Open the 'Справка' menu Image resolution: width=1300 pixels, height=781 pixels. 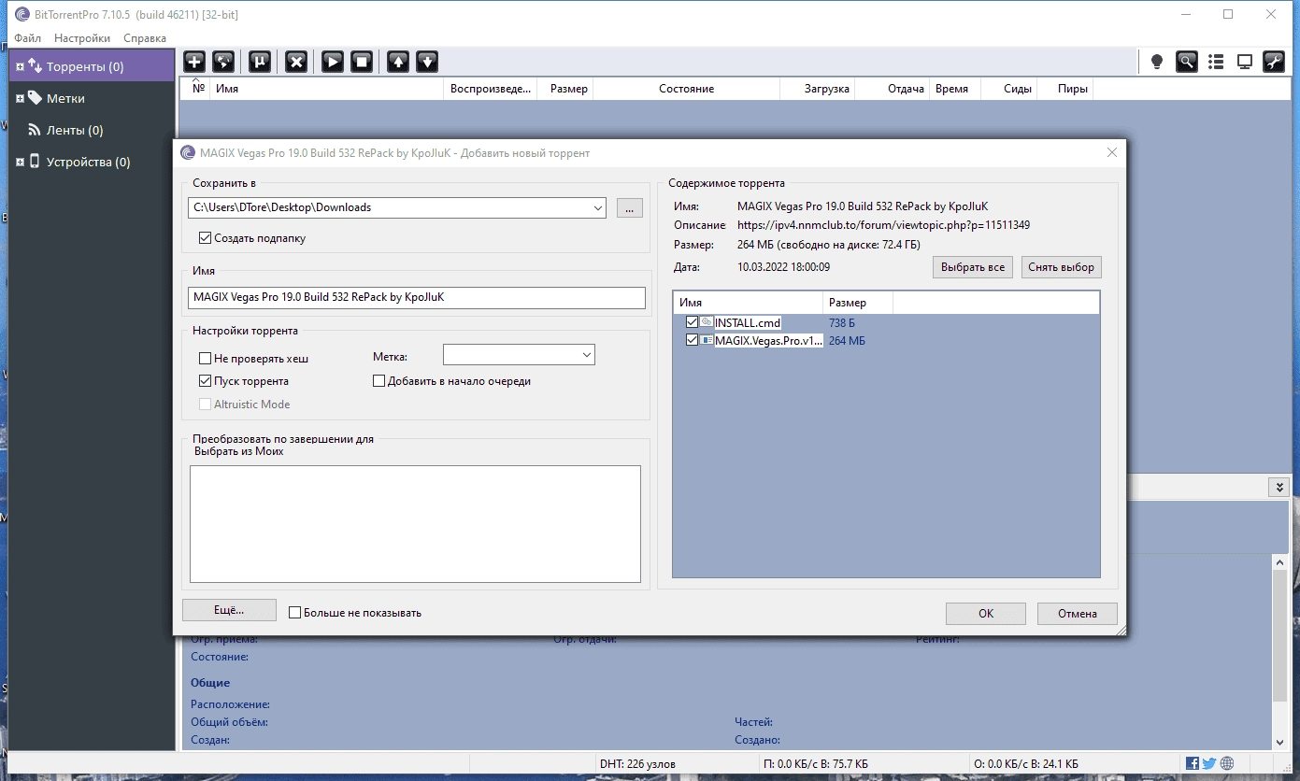coord(145,38)
